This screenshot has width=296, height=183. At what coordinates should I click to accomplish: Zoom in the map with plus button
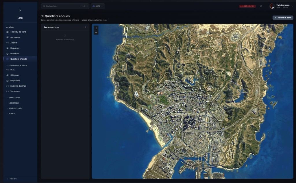pyautogui.click(x=96, y=28)
